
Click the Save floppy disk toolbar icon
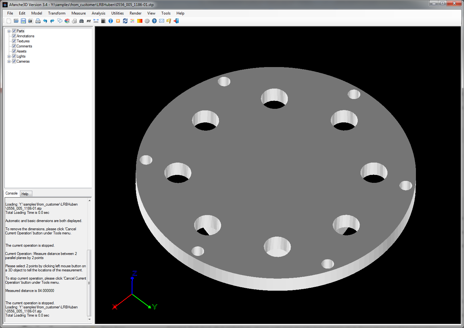23,21
